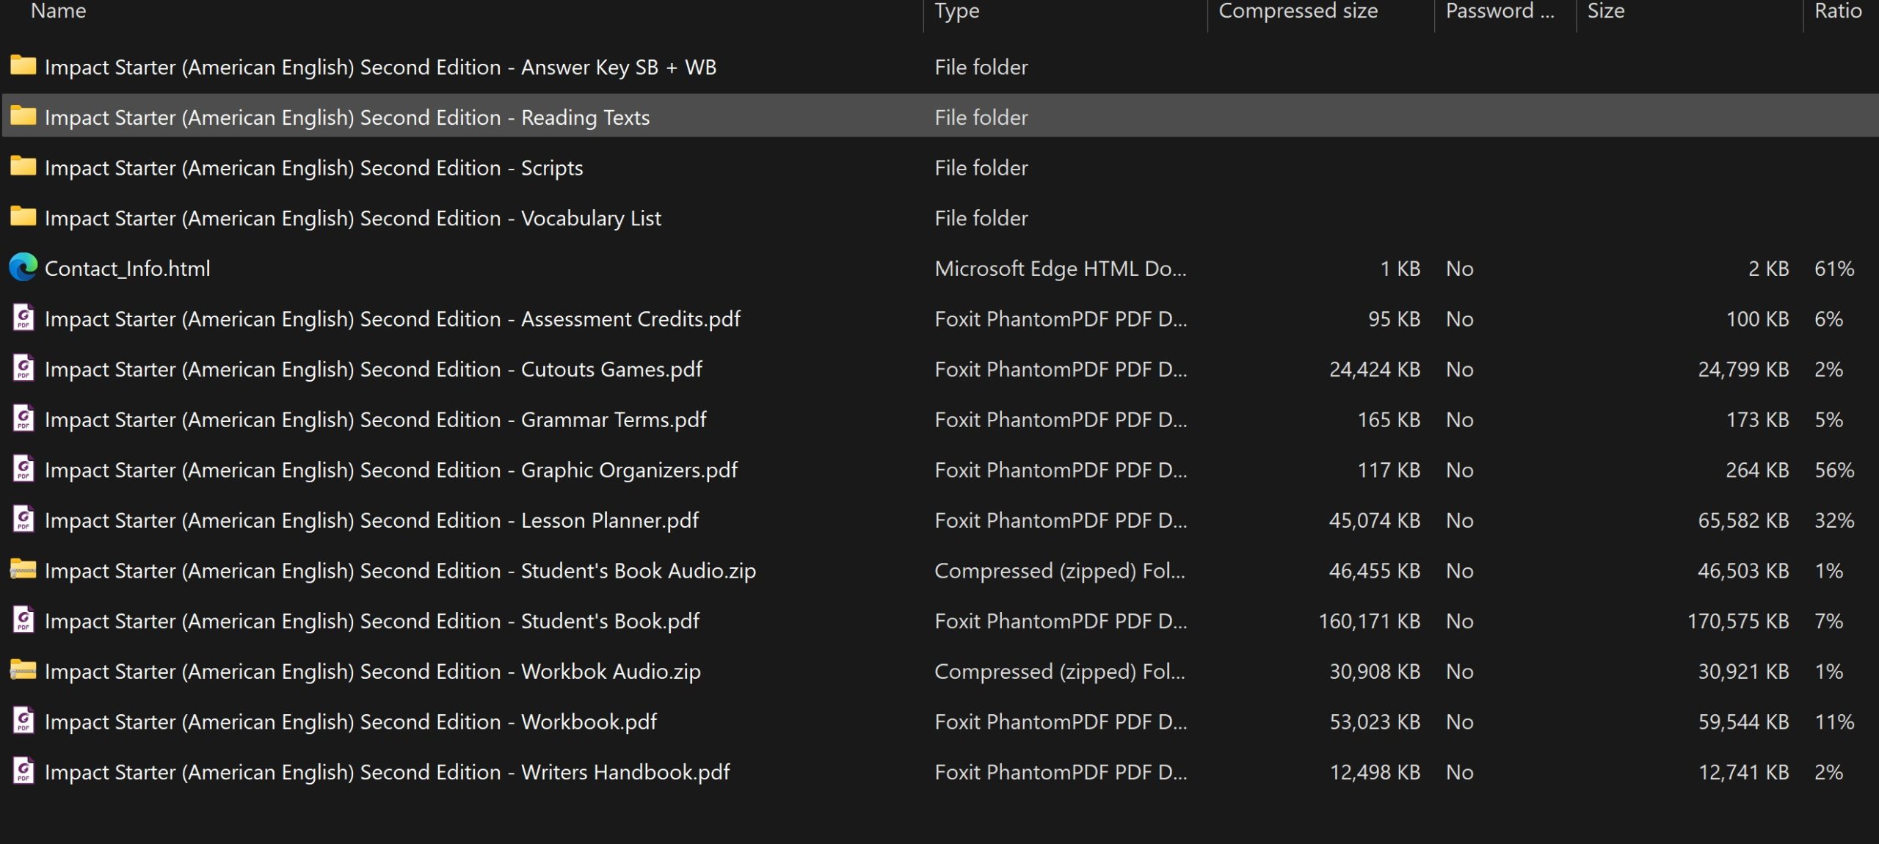The height and width of the screenshot is (844, 1879).
Task: Sort by Compressed size column header
Action: click(1298, 11)
